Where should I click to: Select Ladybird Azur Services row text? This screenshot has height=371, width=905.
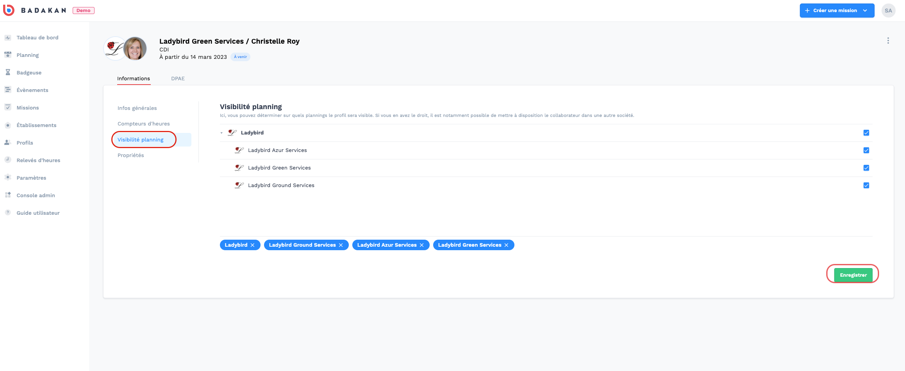click(x=277, y=150)
